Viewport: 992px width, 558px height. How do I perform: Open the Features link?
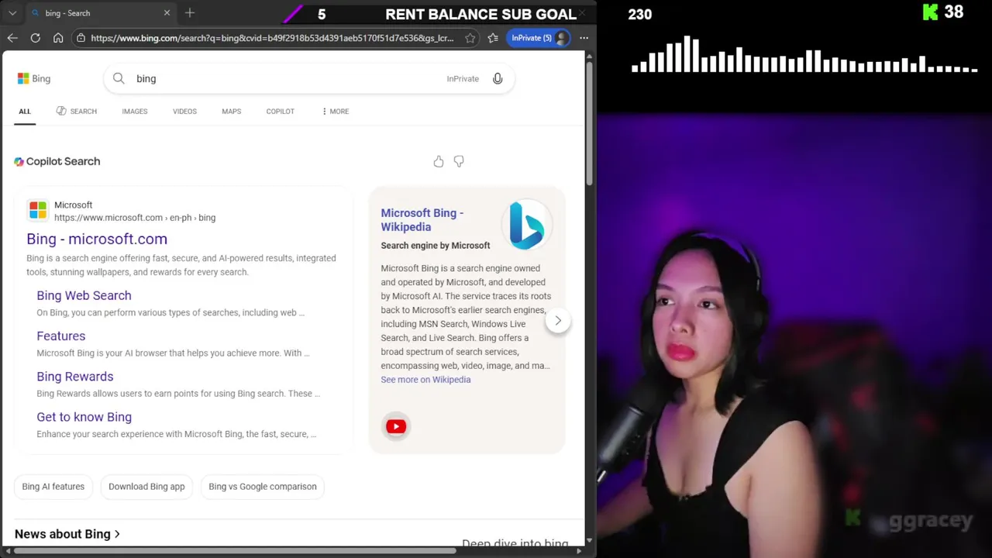[60, 336]
